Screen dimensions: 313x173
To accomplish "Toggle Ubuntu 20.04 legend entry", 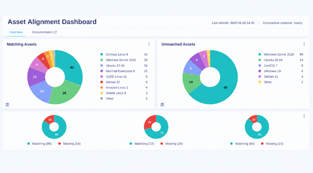I will (281, 60).
